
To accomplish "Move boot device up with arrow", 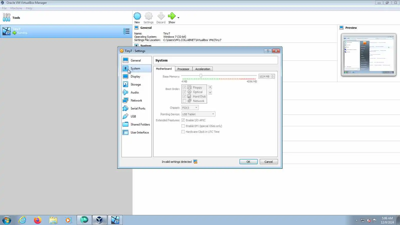I will (210, 87).
